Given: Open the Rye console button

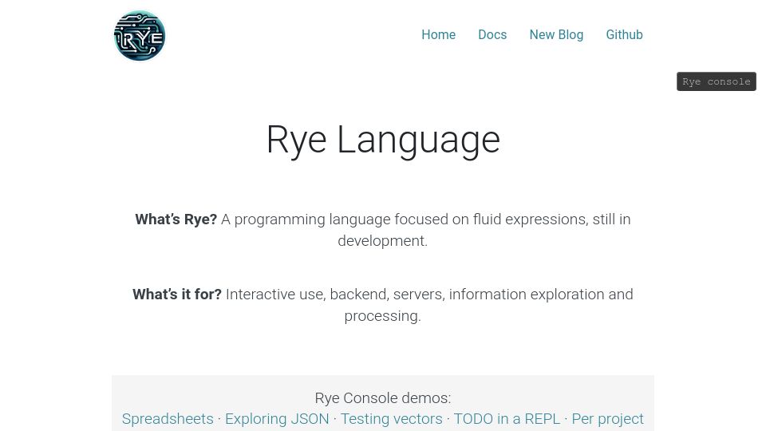Looking at the screenshot, I should coord(717,81).
